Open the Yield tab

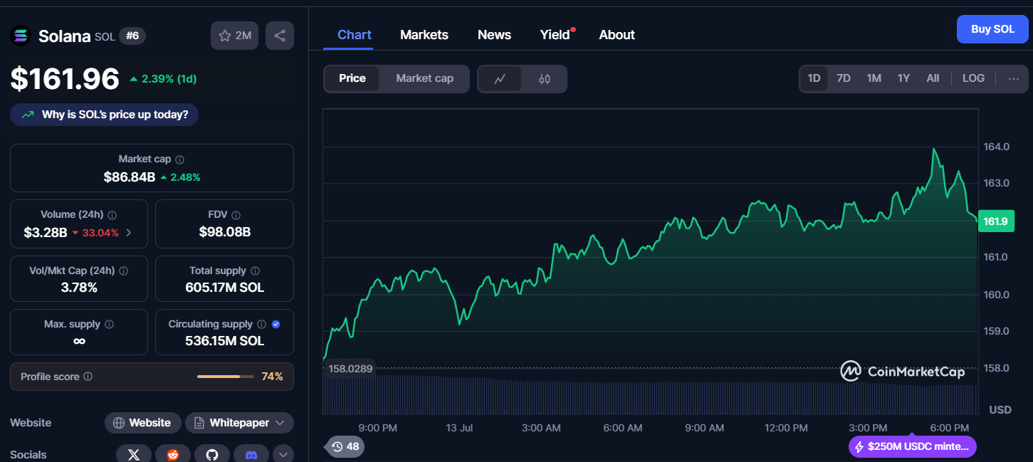coord(555,35)
